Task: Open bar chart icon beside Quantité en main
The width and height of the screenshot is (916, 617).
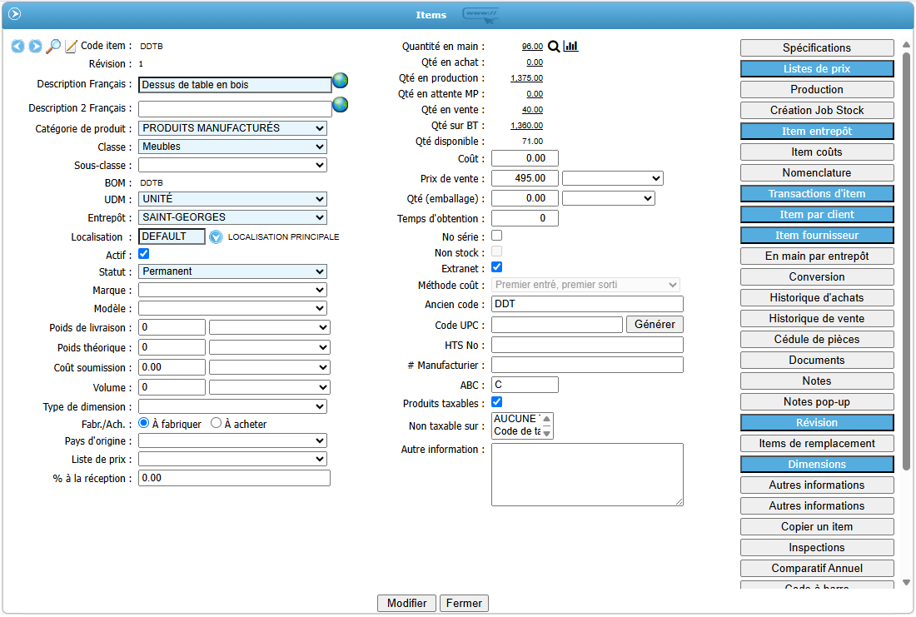Action: pyautogui.click(x=570, y=46)
